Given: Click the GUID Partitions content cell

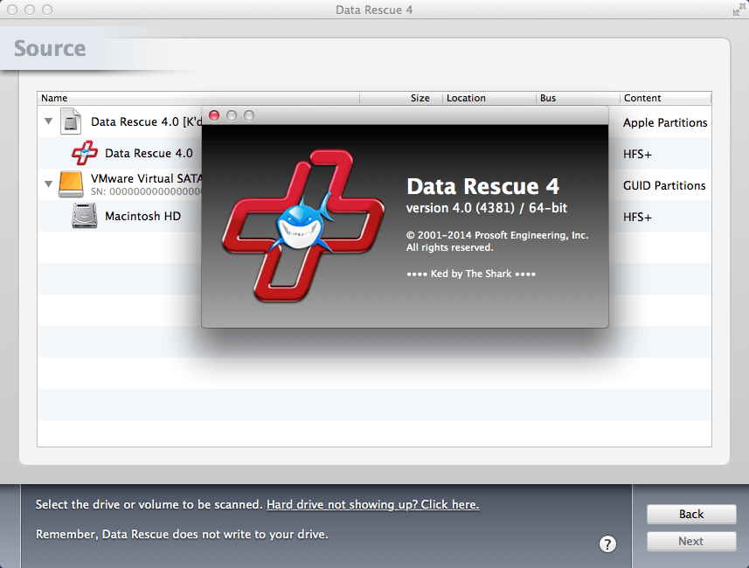Looking at the screenshot, I should point(664,185).
